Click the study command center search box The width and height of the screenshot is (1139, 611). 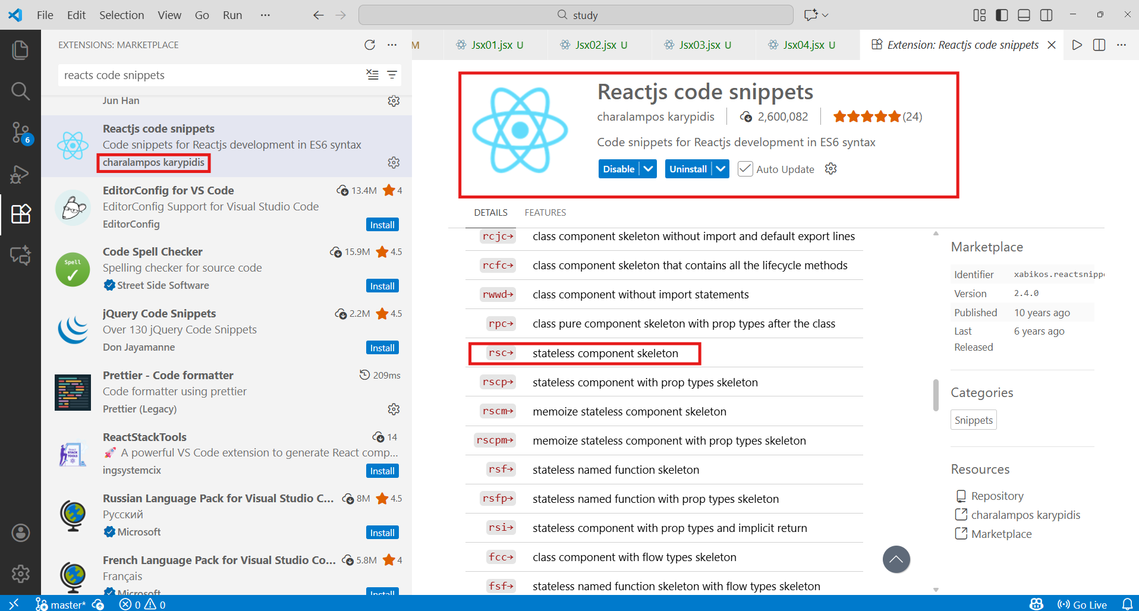click(x=576, y=15)
